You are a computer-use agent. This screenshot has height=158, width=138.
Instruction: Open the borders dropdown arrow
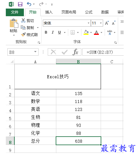(x=78, y=32)
